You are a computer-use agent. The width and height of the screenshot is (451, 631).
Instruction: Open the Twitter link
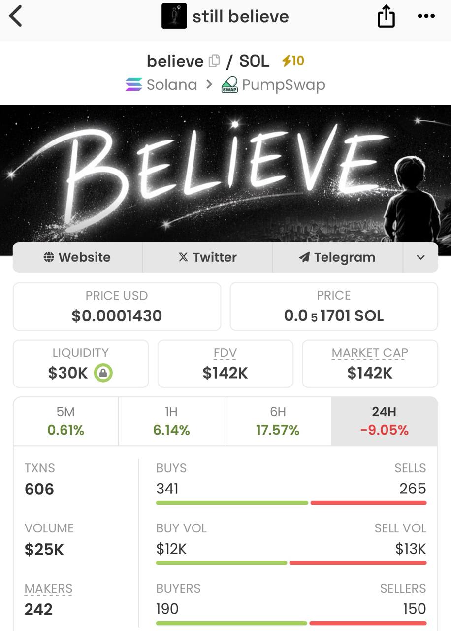[207, 257]
